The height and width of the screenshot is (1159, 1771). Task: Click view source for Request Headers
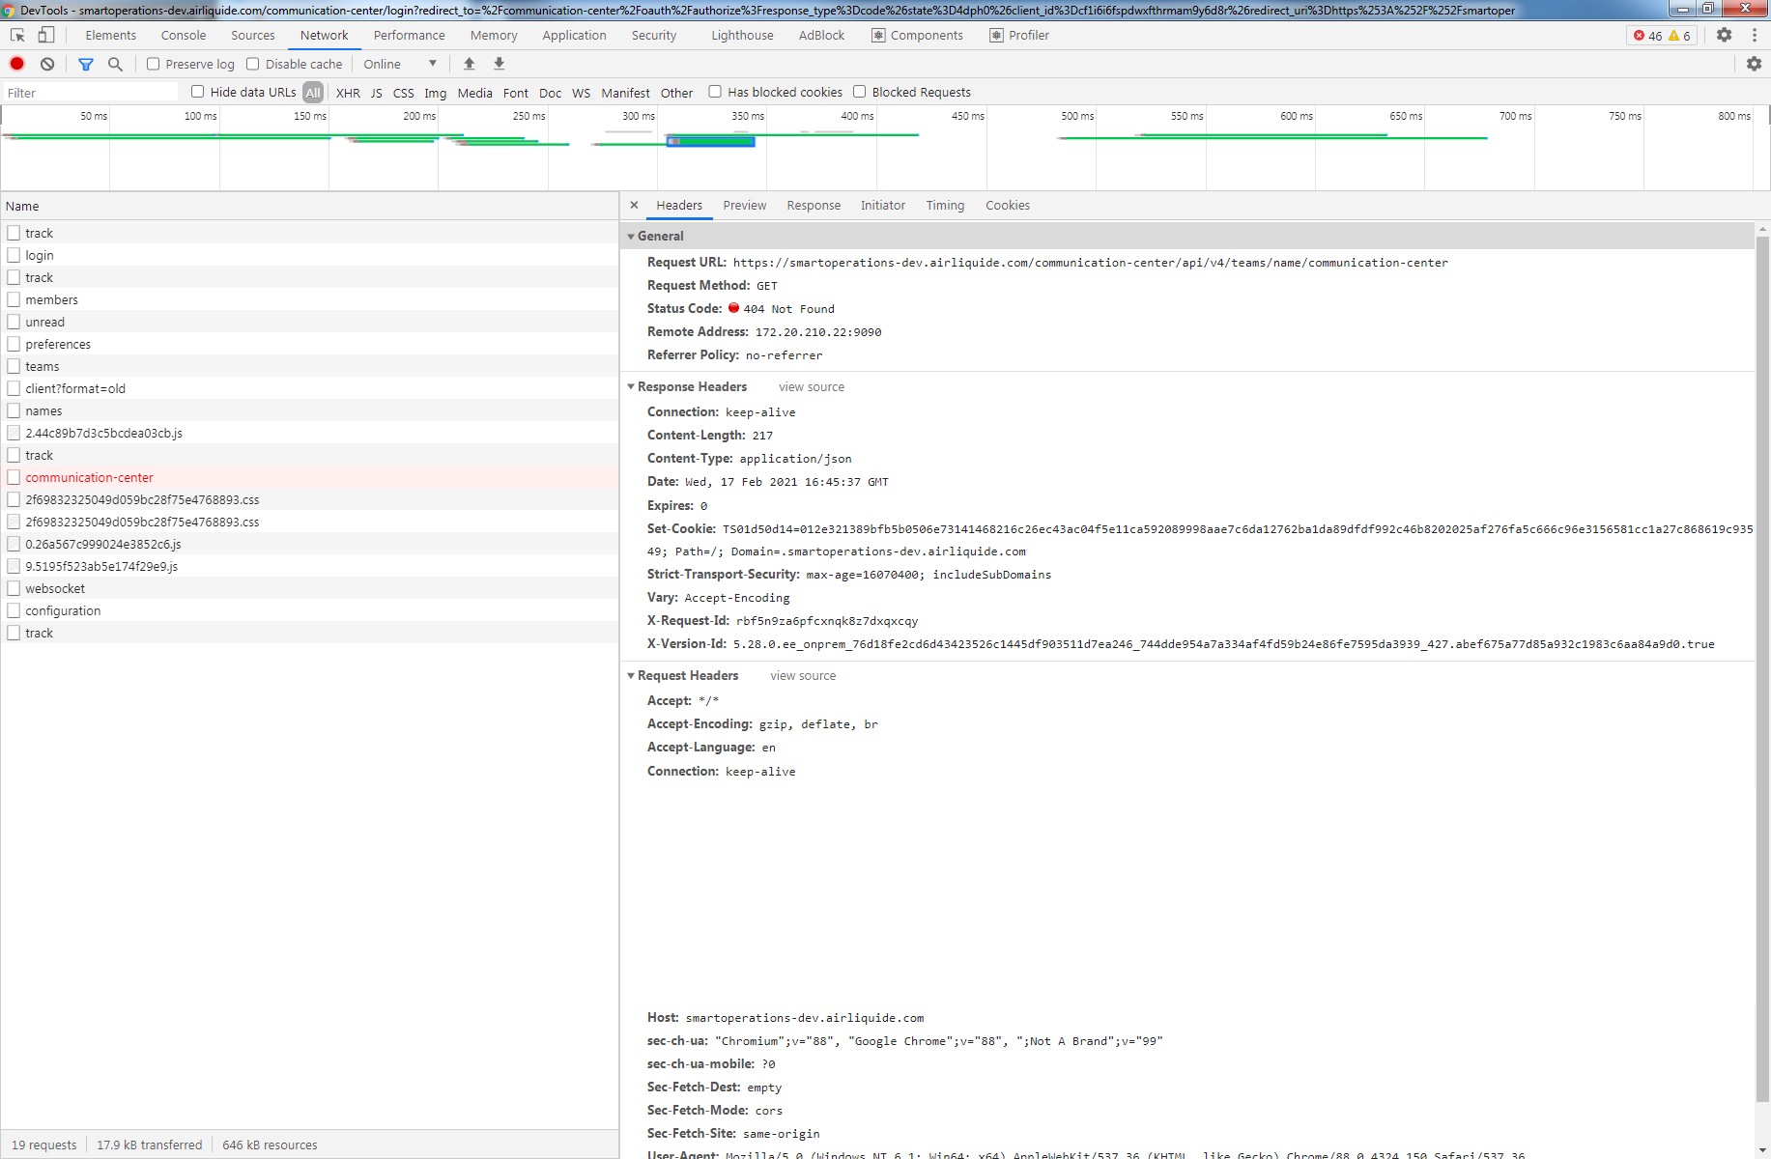[x=803, y=675]
